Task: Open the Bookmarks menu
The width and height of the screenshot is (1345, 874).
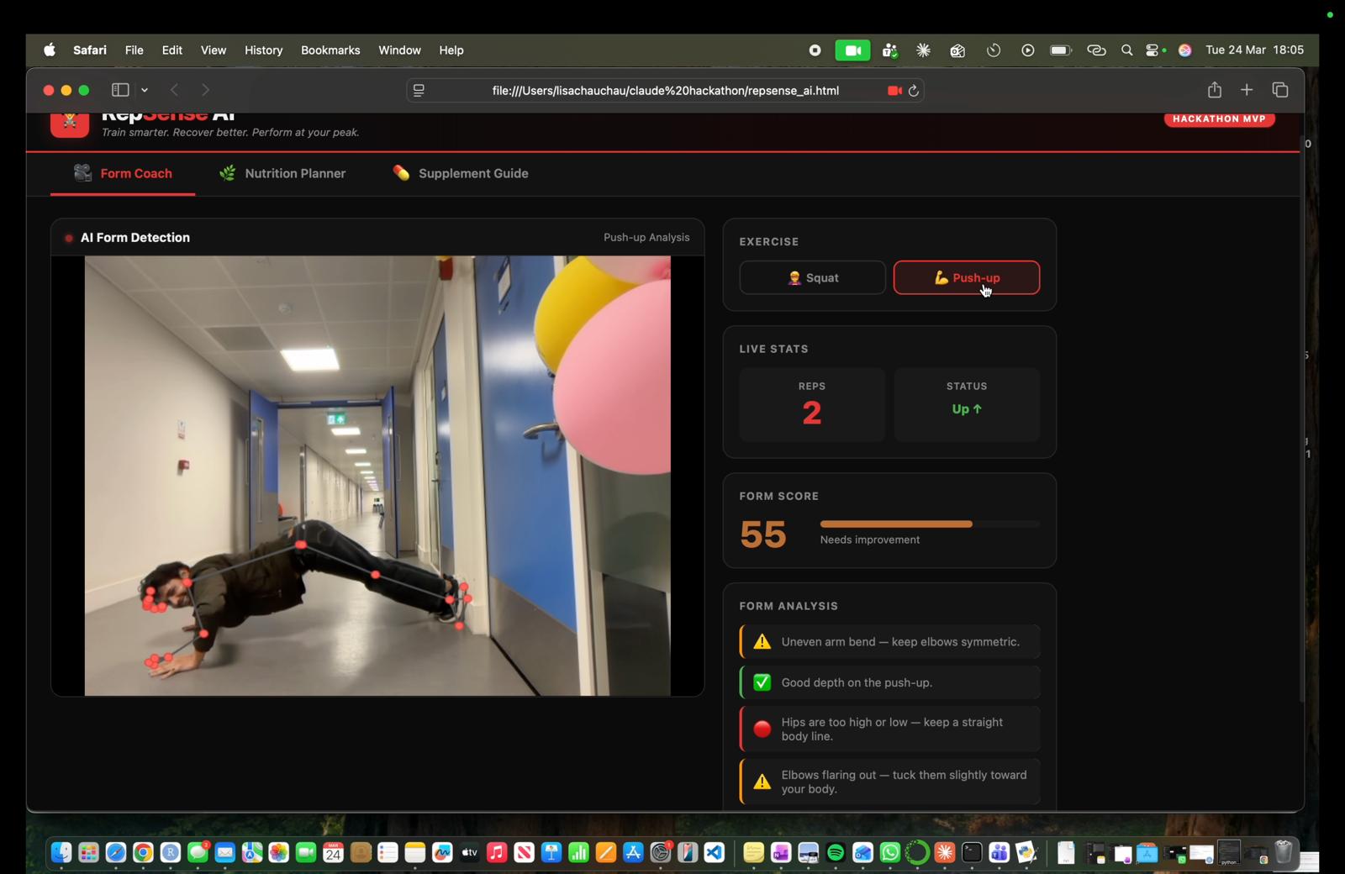Action: point(330,50)
